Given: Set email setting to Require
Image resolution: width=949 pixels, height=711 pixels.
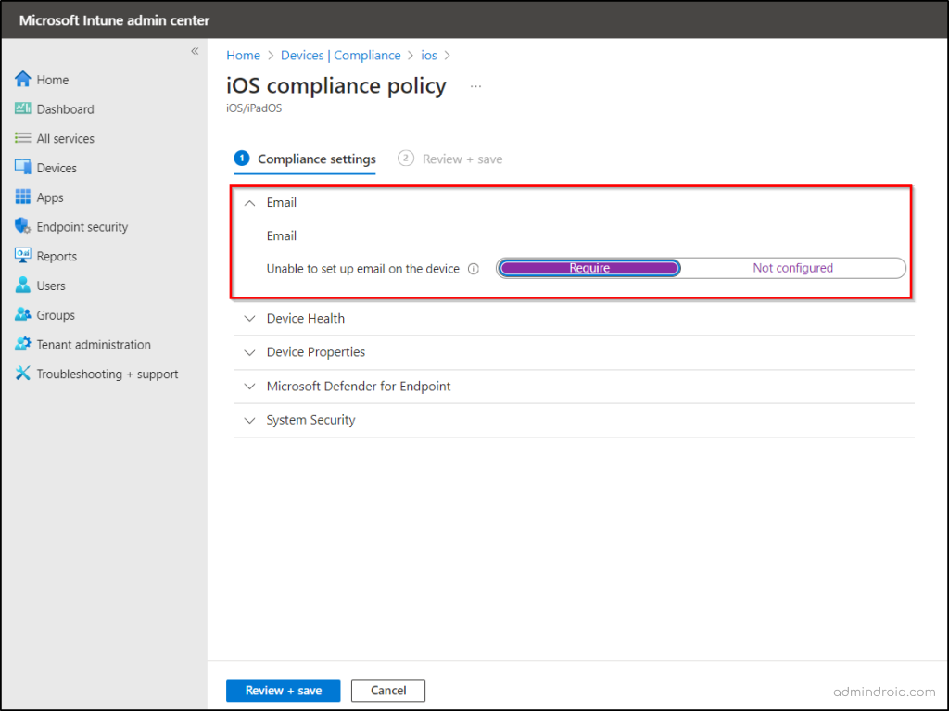Looking at the screenshot, I should (x=589, y=268).
